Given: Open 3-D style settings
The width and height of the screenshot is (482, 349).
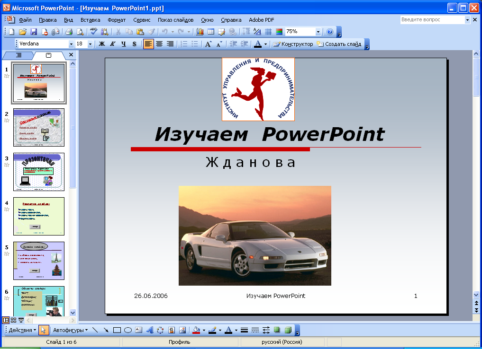Looking at the screenshot, I should [x=288, y=330].
